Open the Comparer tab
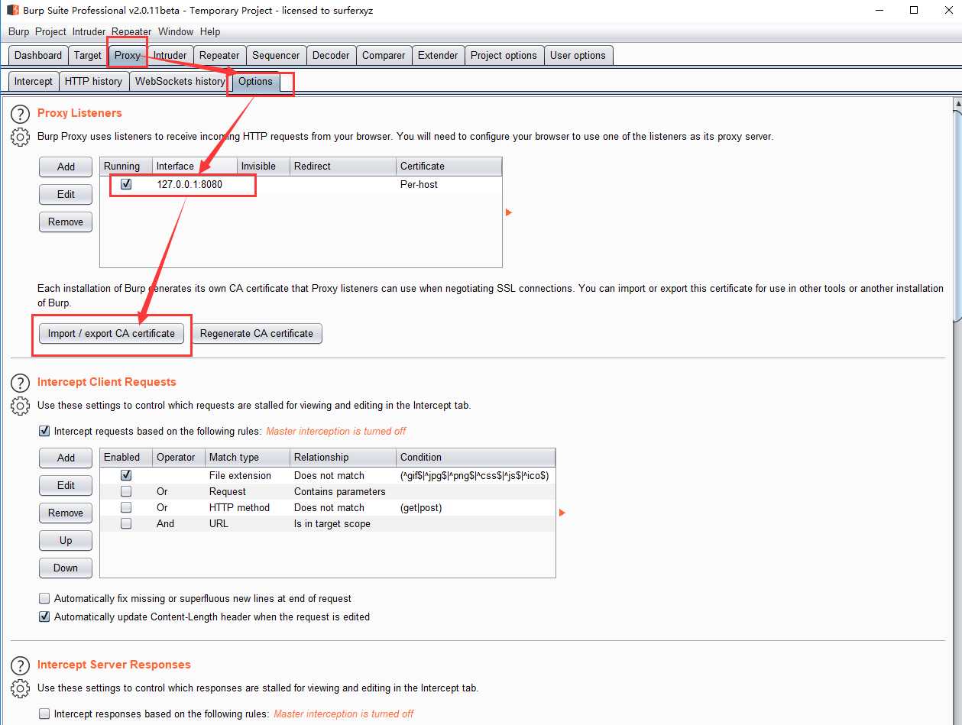962x725 pixels. click(384, 55)
